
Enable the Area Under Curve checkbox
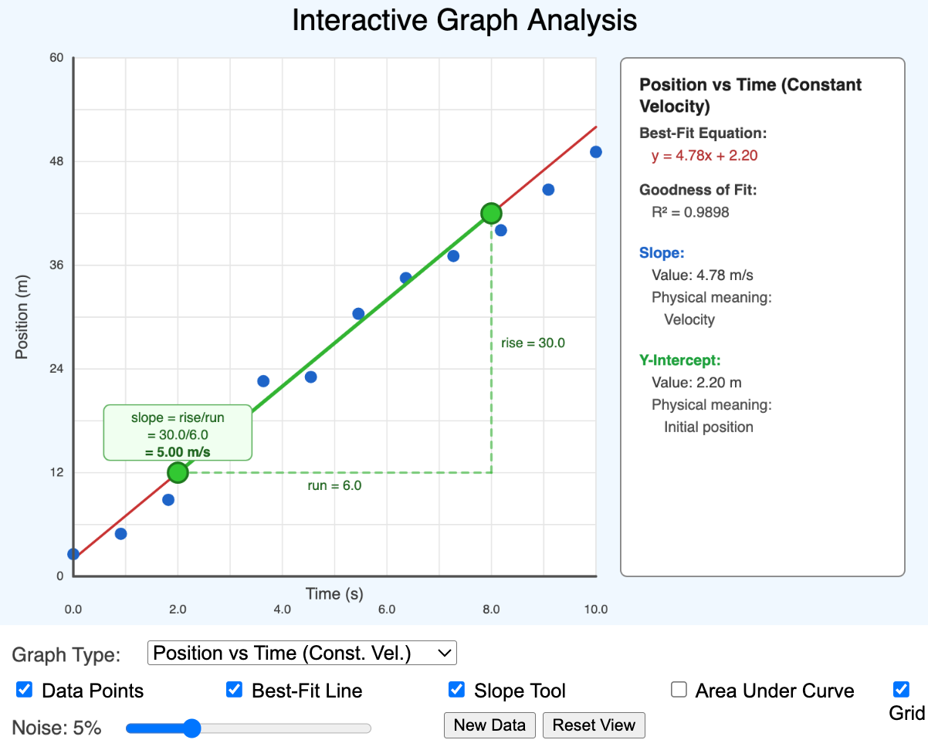click(x=679, y=690)
